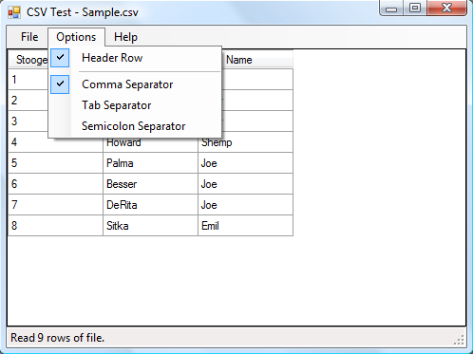Select cell with number 8
The width and height of the screenshot is (473, 354).
point(55,226)
